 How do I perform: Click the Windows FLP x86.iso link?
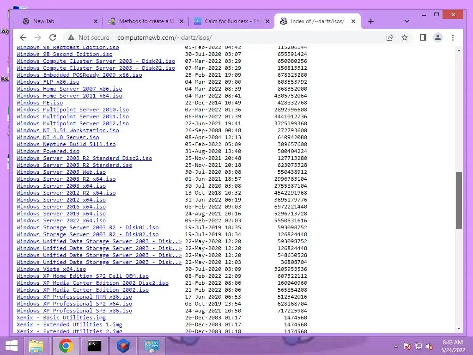coord(48,82)
